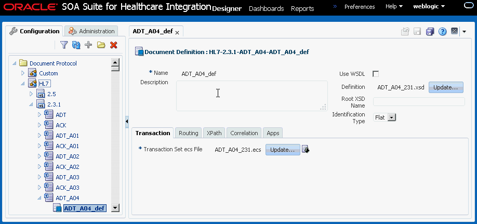Click the wrench icon on Configuration tab

click(13, 31)
